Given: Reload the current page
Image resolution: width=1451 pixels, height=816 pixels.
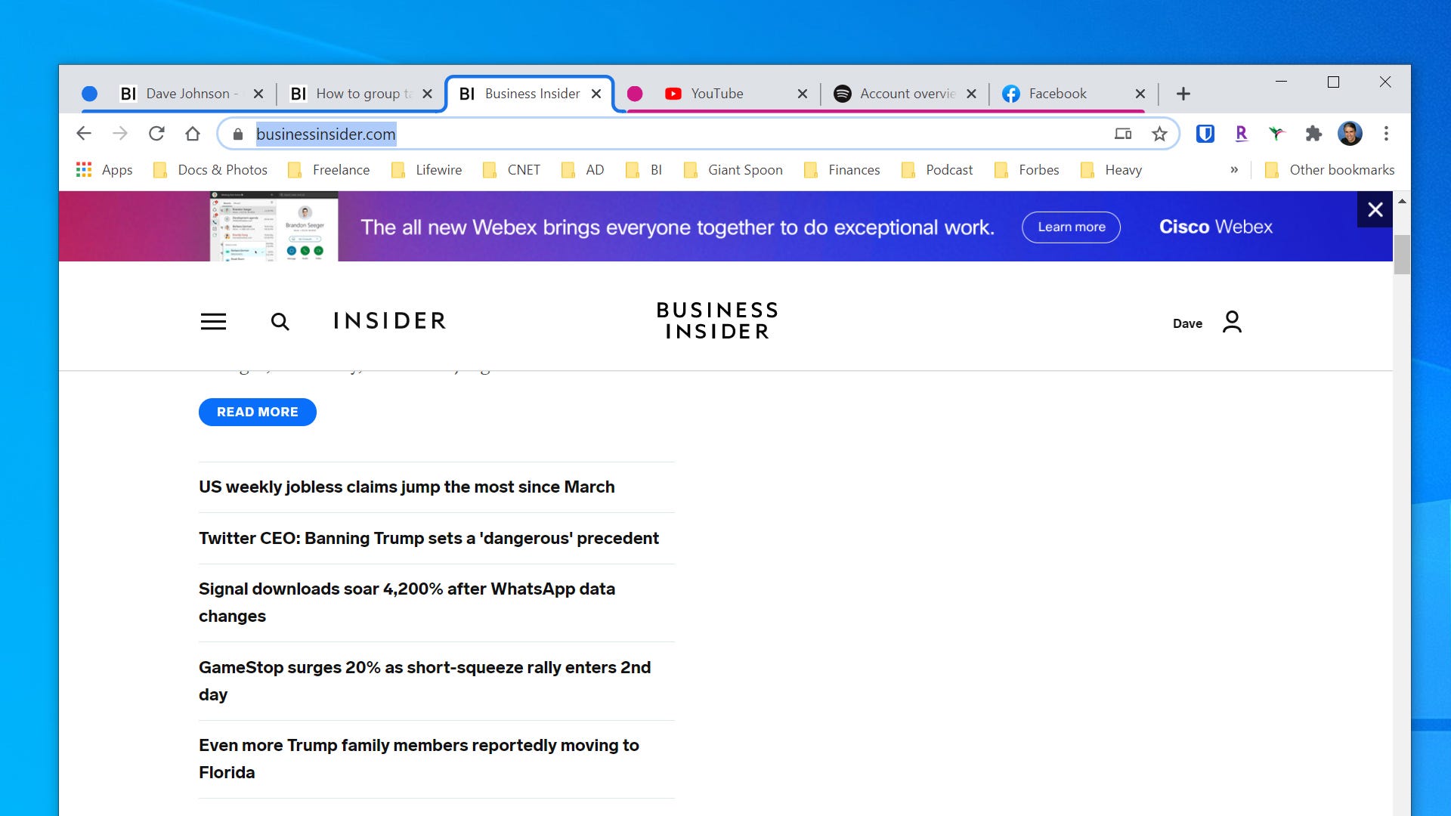Looking at the screenshot, I should tap(156, 134).
